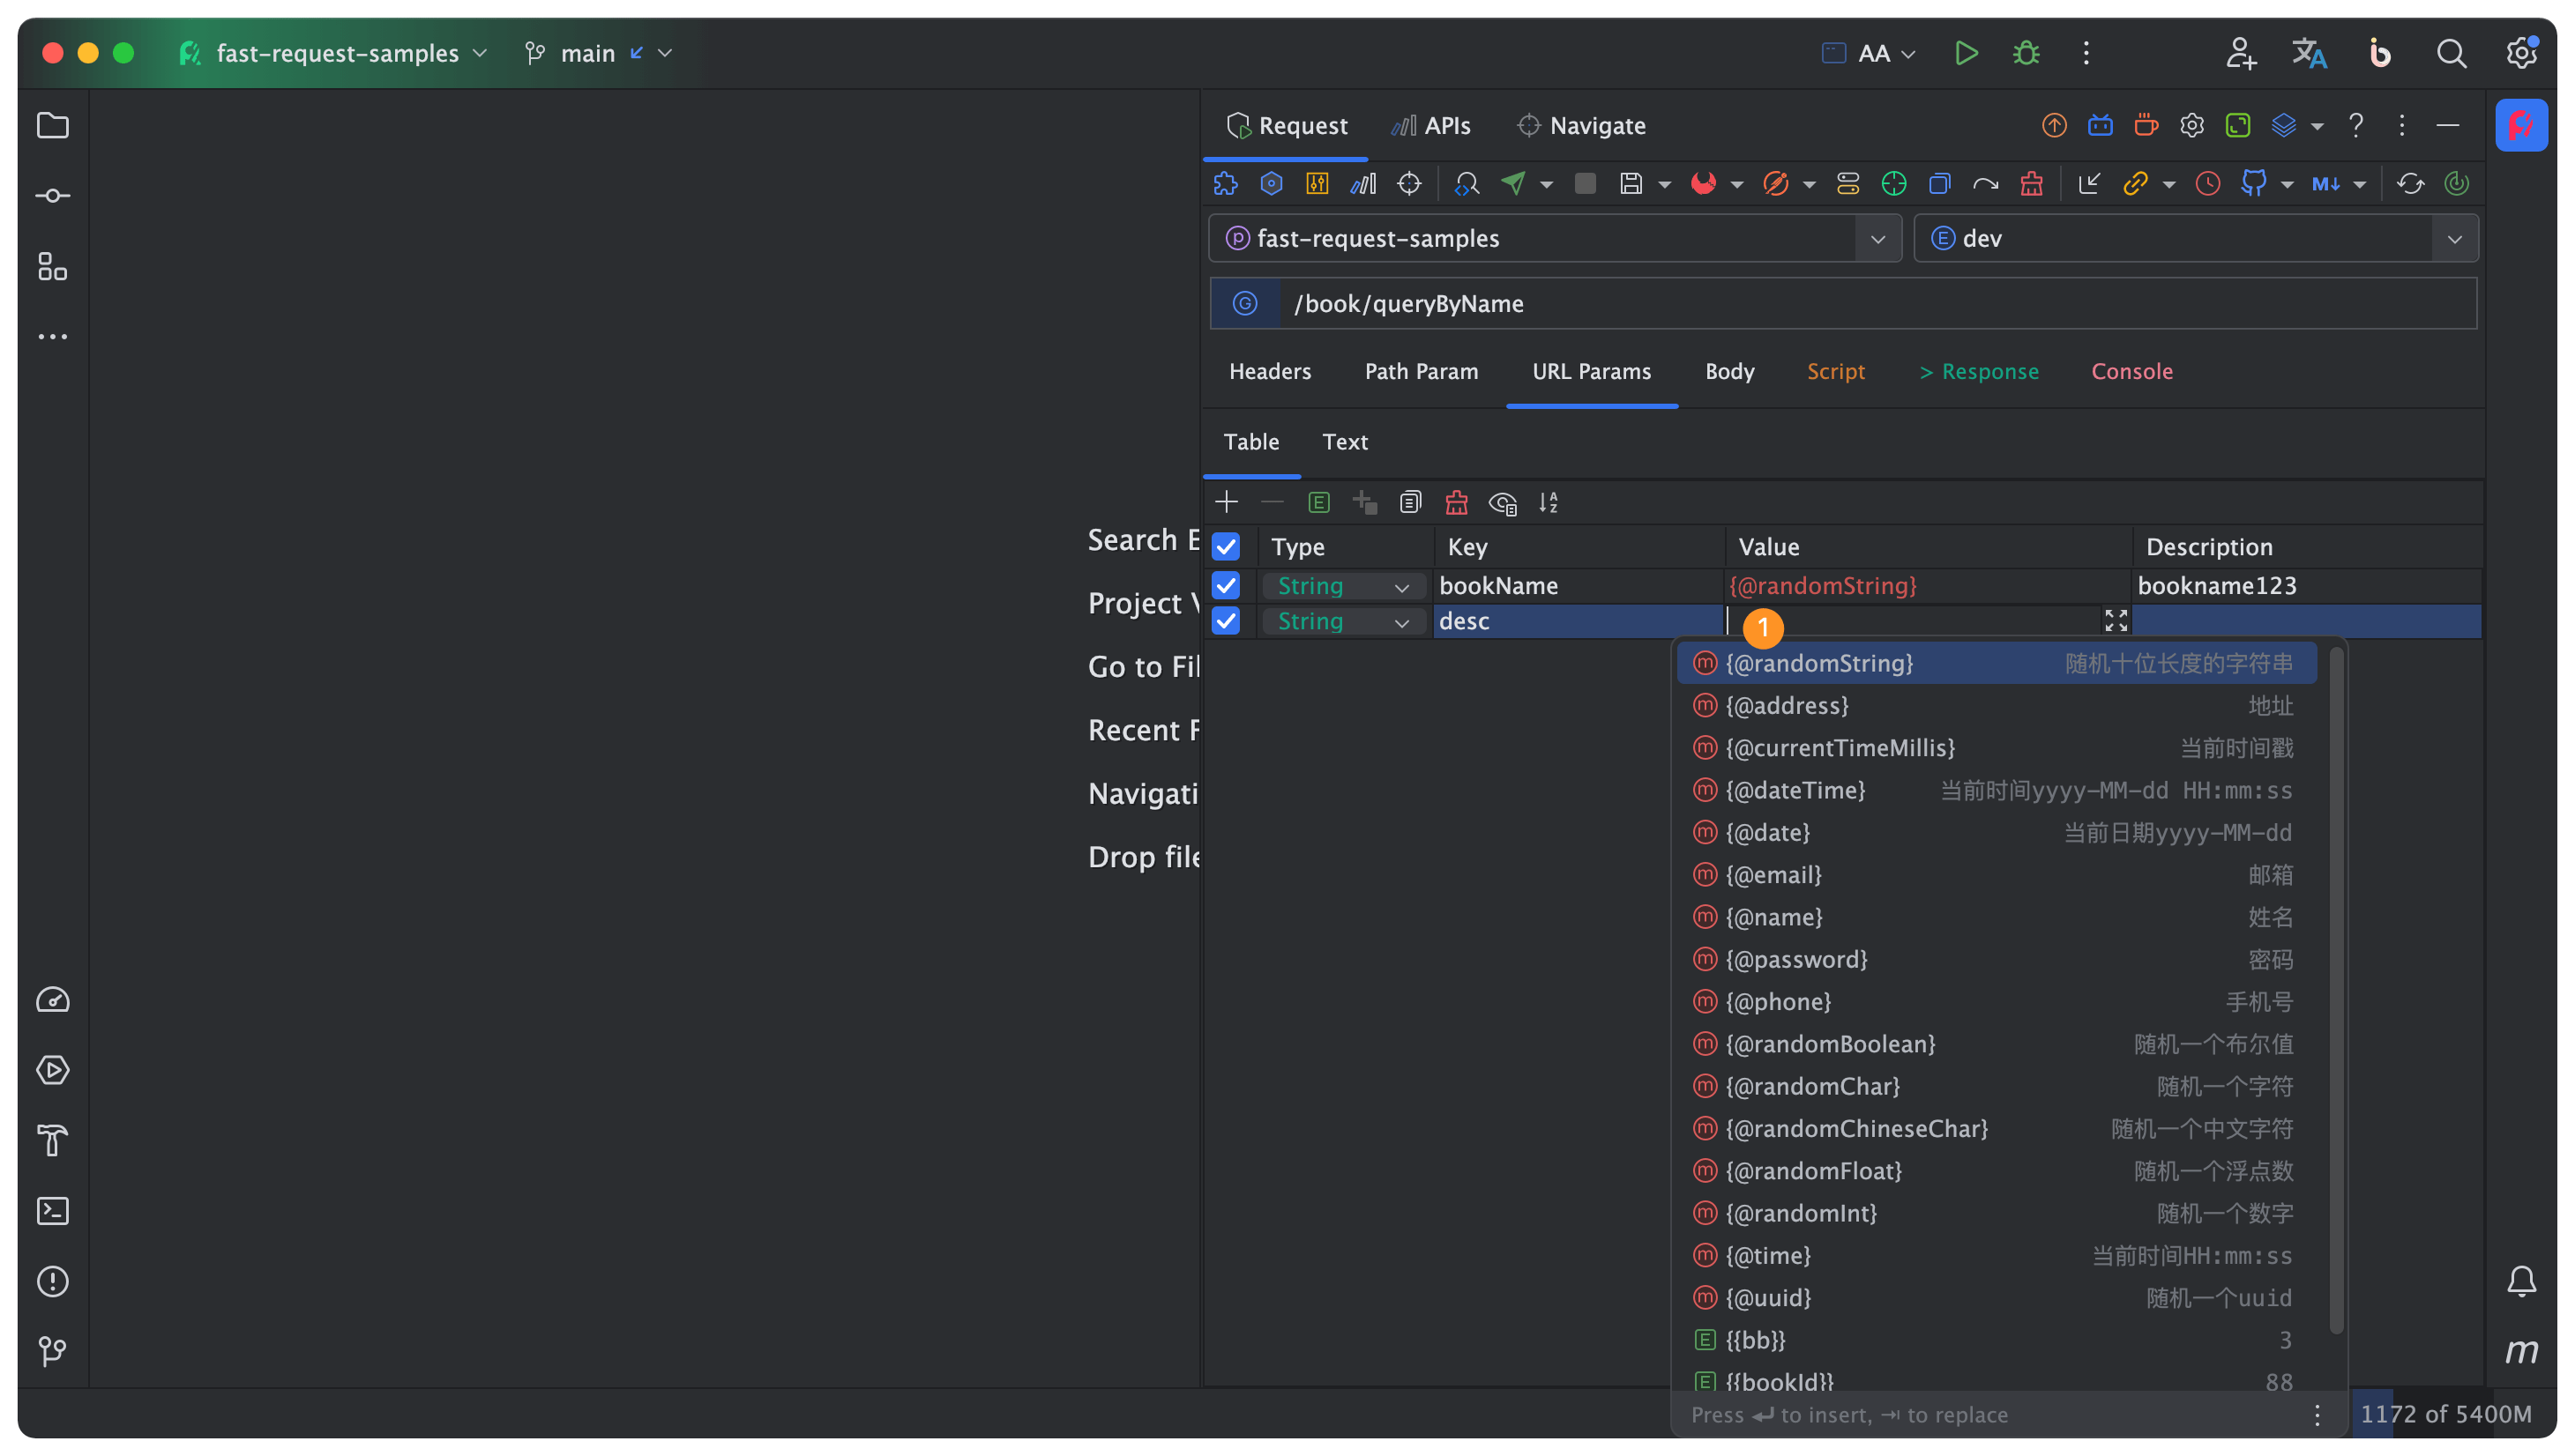Screen dimensions: 2575x1456
Task: Expand value editor icon in desc row
Action: (2115, 621)
